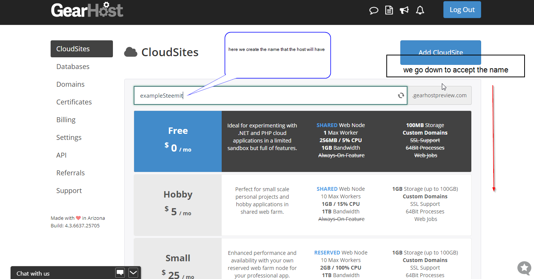Click the 2GB / 100% CPU text
Image resolution: width=534 pixels, height=279 pixels.
click(341, 268)
